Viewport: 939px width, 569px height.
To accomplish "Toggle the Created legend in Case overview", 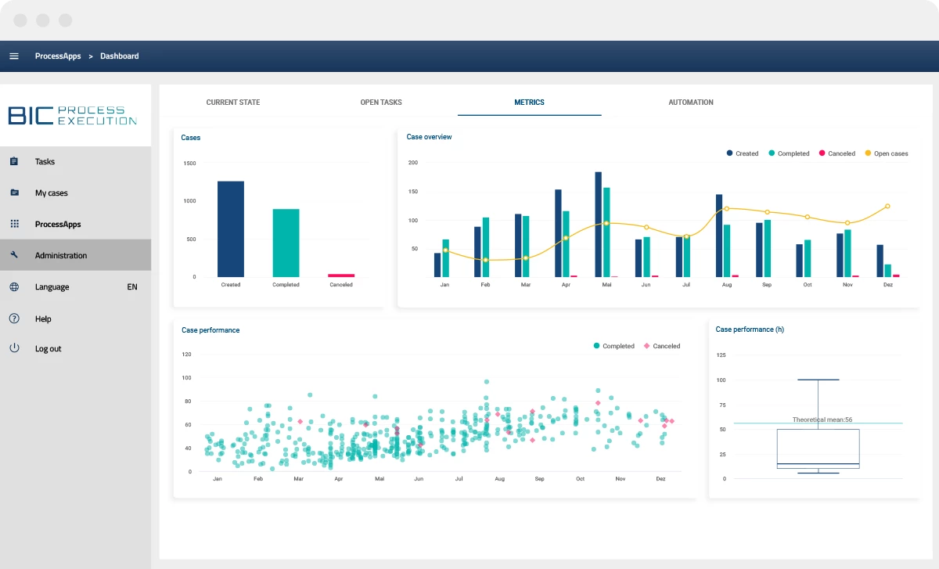I will click(743, 153).
